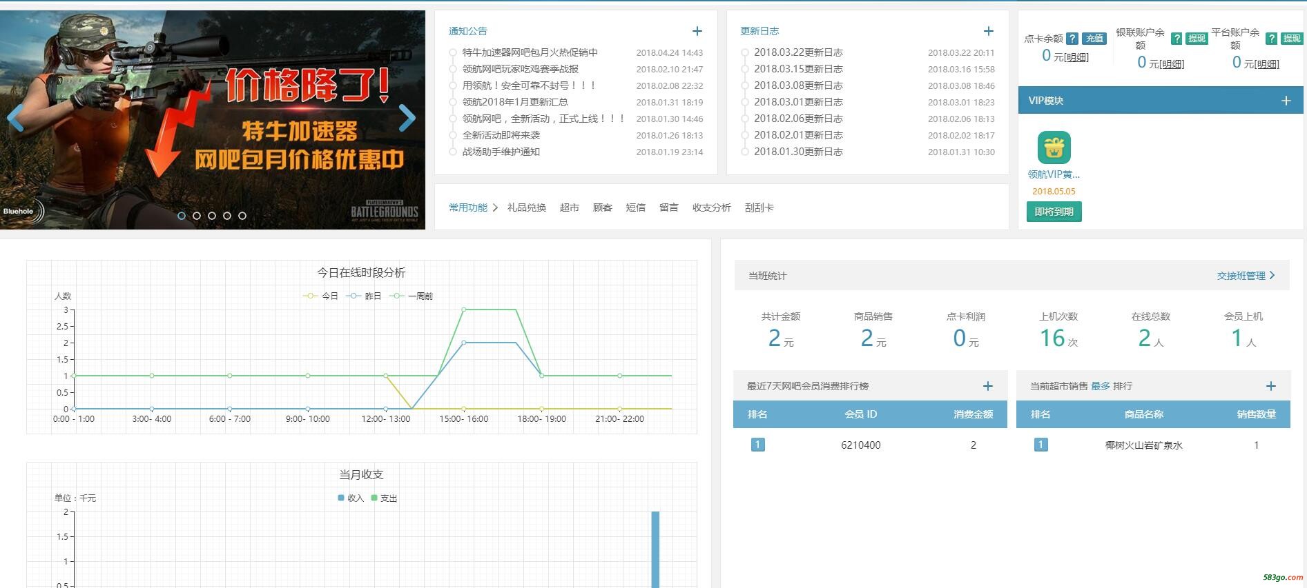Expand 最近7天网吧会员消费排行榜 plus icon
Screen dimensions: 1307x588
click(x=988, y=386)
